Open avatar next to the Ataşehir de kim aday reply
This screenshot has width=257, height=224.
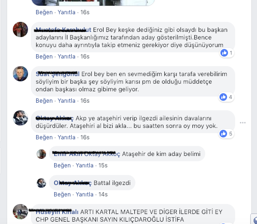pos(41,154)
